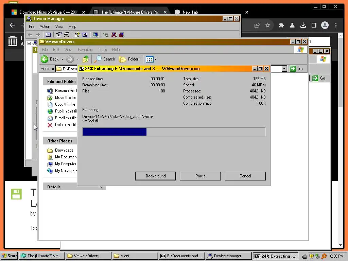
Task: Switch to client taskbar button
Action: [135, 256]
